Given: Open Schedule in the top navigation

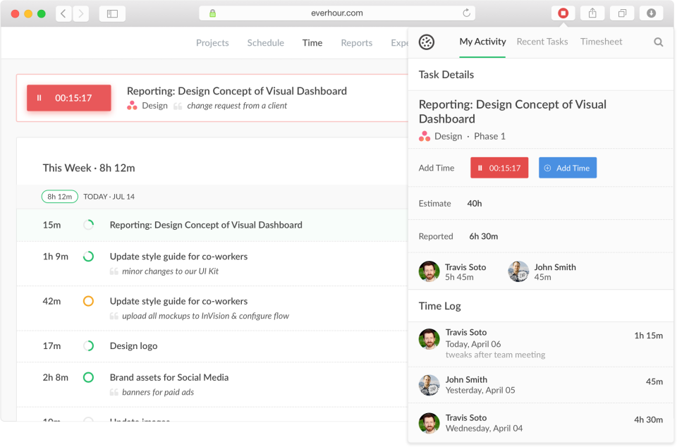Looking at the screenshot, I should [x=266, y=43].
